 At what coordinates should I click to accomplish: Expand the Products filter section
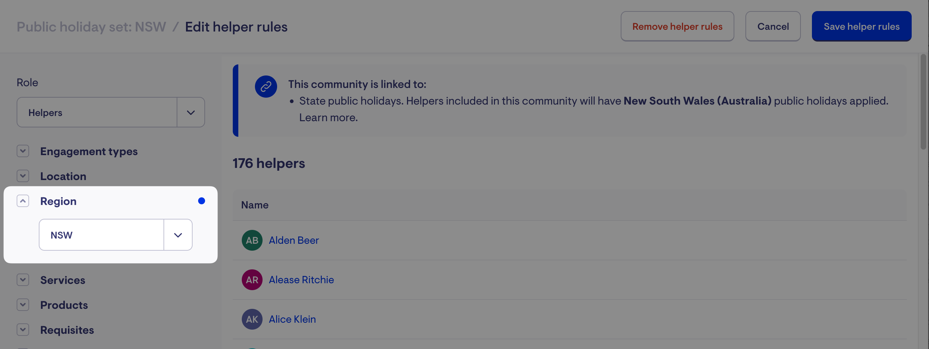click(23, 305)
